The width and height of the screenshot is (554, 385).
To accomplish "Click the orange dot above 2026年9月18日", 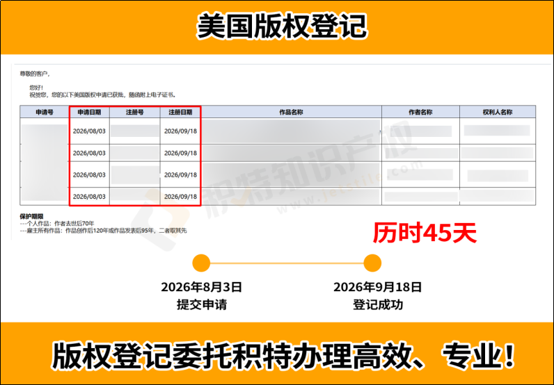I will pyautogui.click(x=372, y=263).
